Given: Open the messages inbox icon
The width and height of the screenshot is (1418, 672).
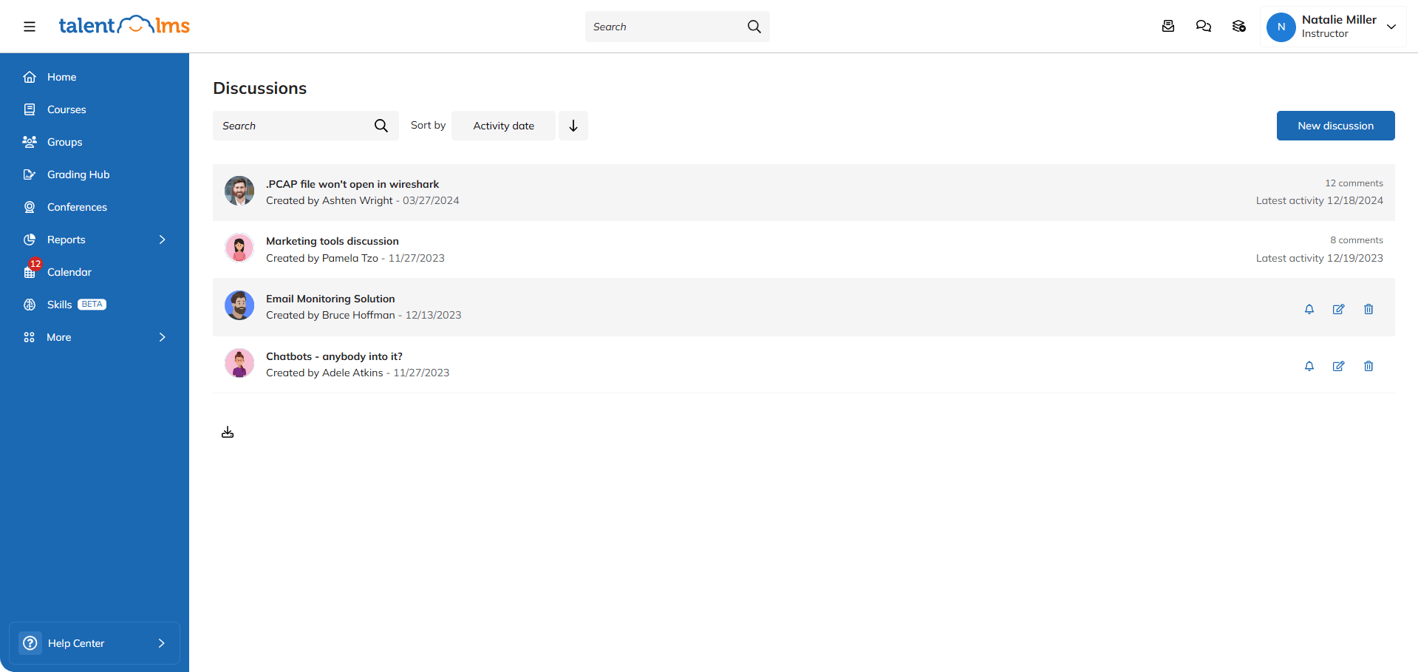Looking at the screenshot, I should coord(1168,27).
